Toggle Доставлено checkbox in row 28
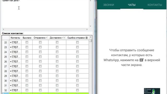This screenshot has width=167, height=94. pos(57,71)
